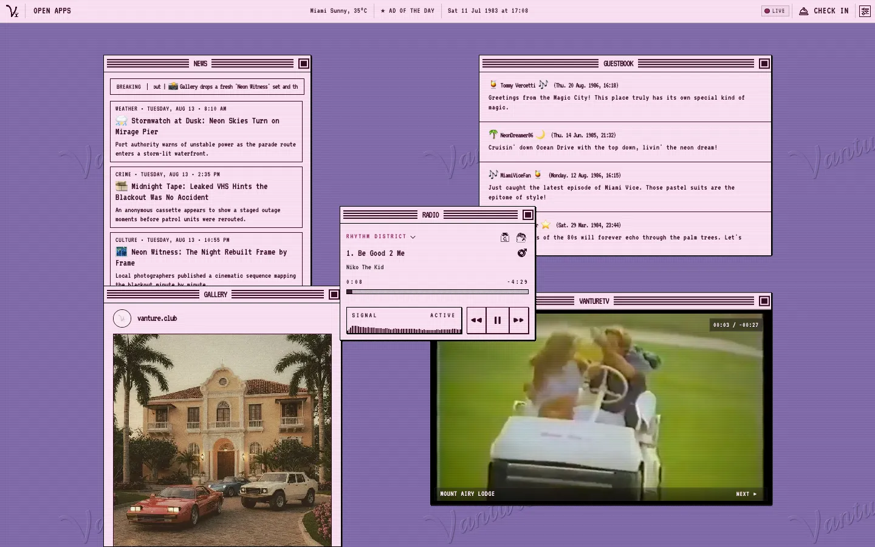Click the palm tree icon by NeonDreamer86
The height and width of the screenshot is (547, 875).
493,134
